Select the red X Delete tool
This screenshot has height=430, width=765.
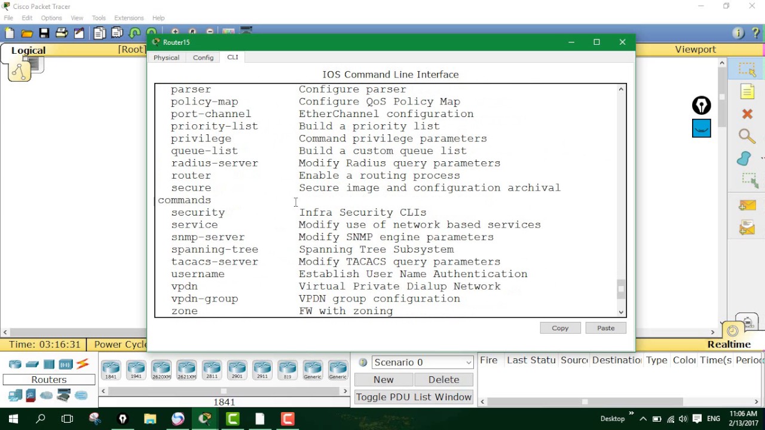[747, 113]
